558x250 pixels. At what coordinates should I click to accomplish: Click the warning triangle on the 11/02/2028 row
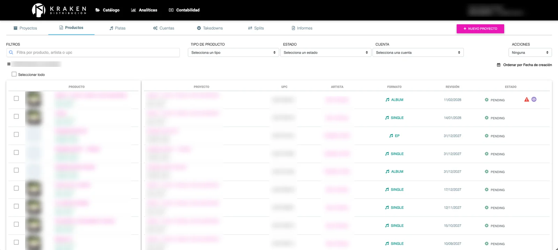(x=527, y=100)
